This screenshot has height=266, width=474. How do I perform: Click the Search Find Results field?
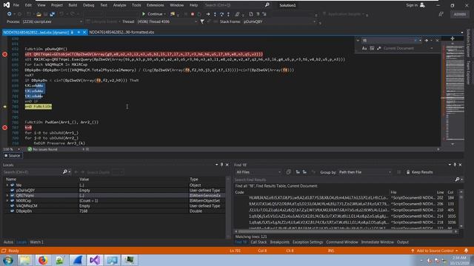click(x=344, y=180)
